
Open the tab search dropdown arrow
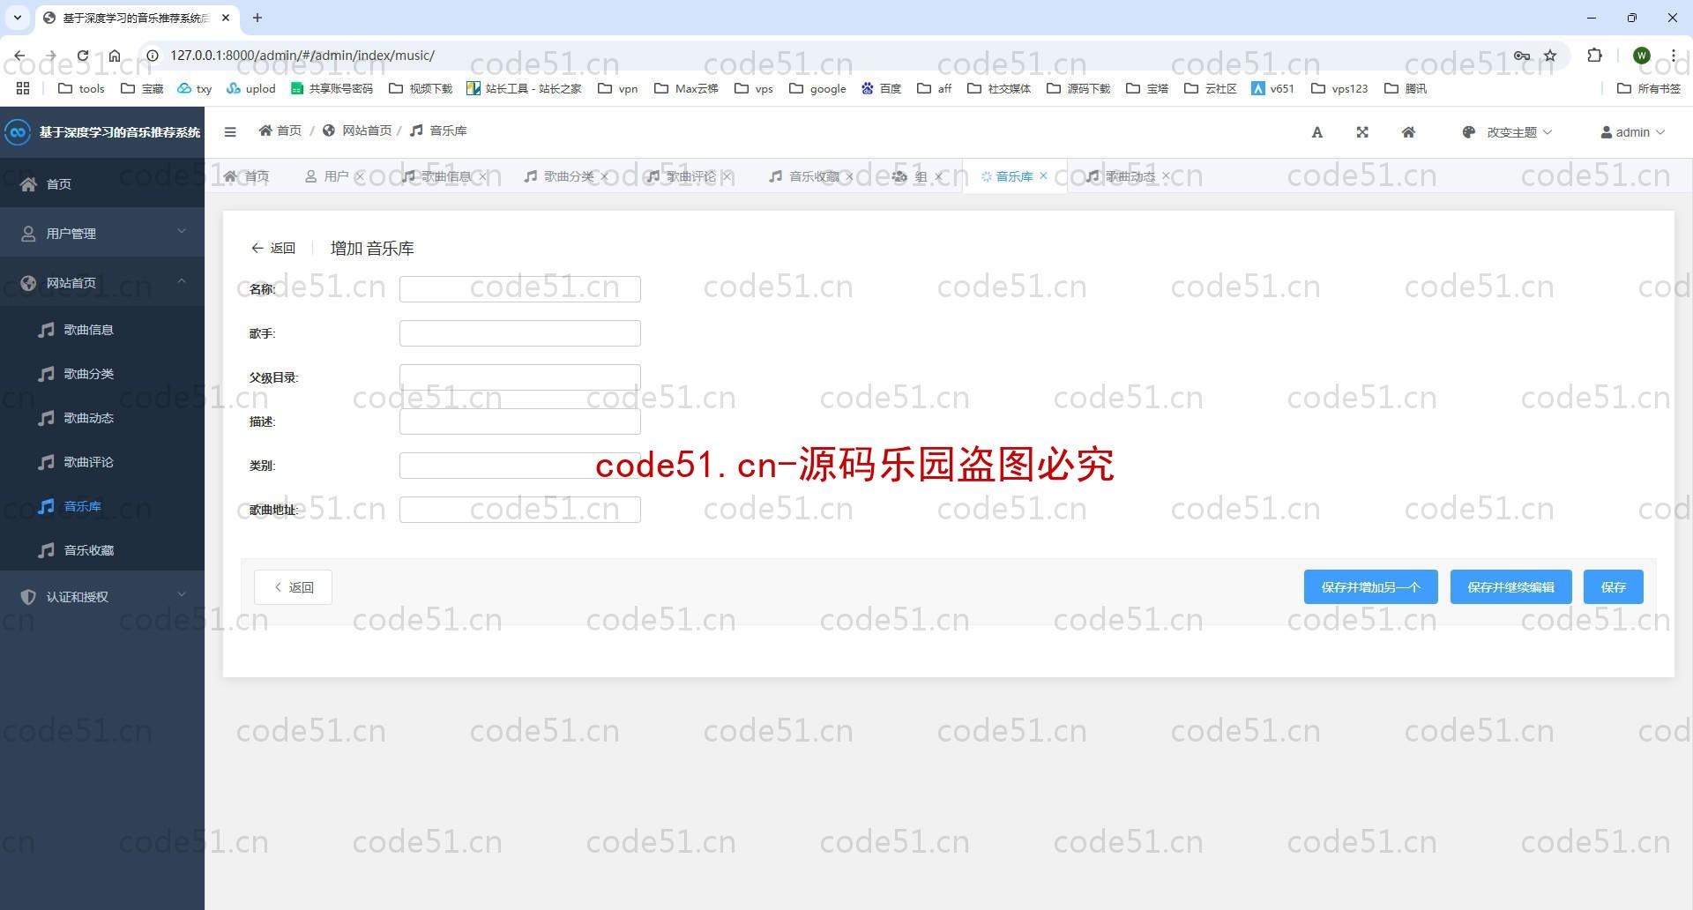click(x=17, y=18)
